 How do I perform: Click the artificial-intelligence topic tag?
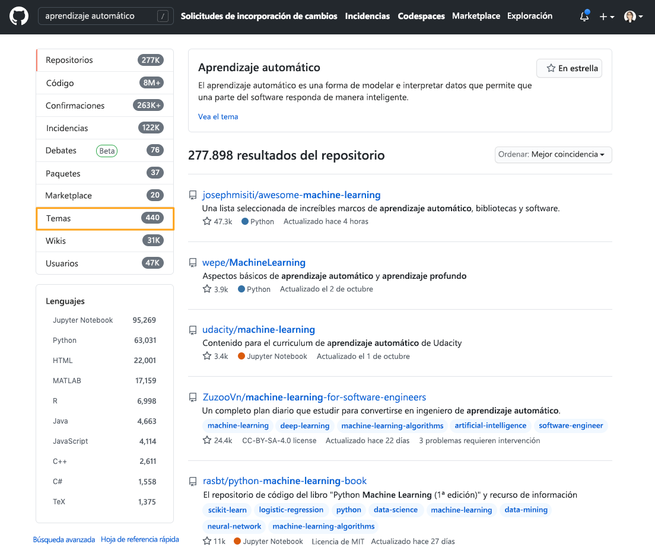click(491, 425)
